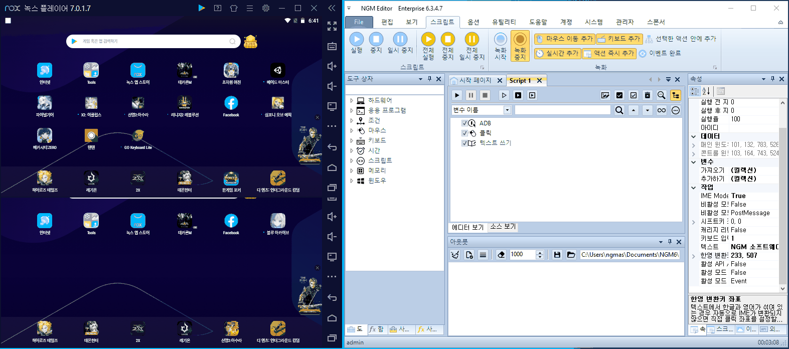The width and height of the screenshot is (789, 349).
Task: Open the 편집 ribbon tab
Action: click(x=387, y=22)
